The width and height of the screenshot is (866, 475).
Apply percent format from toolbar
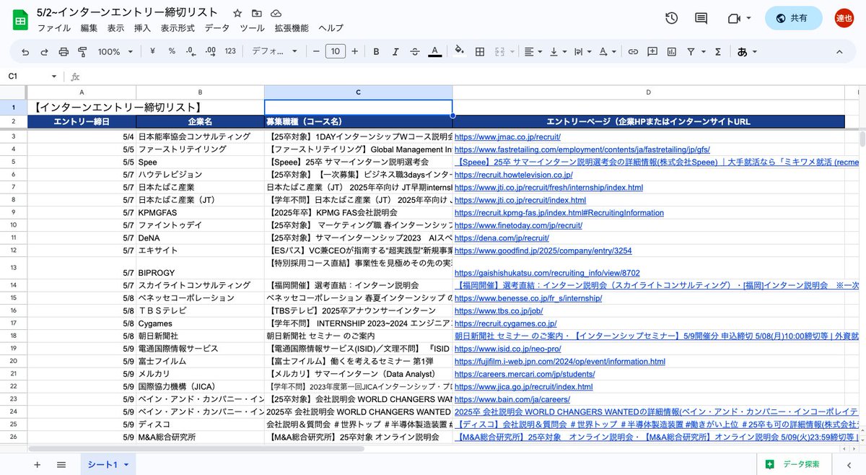(x=172, y=51)
